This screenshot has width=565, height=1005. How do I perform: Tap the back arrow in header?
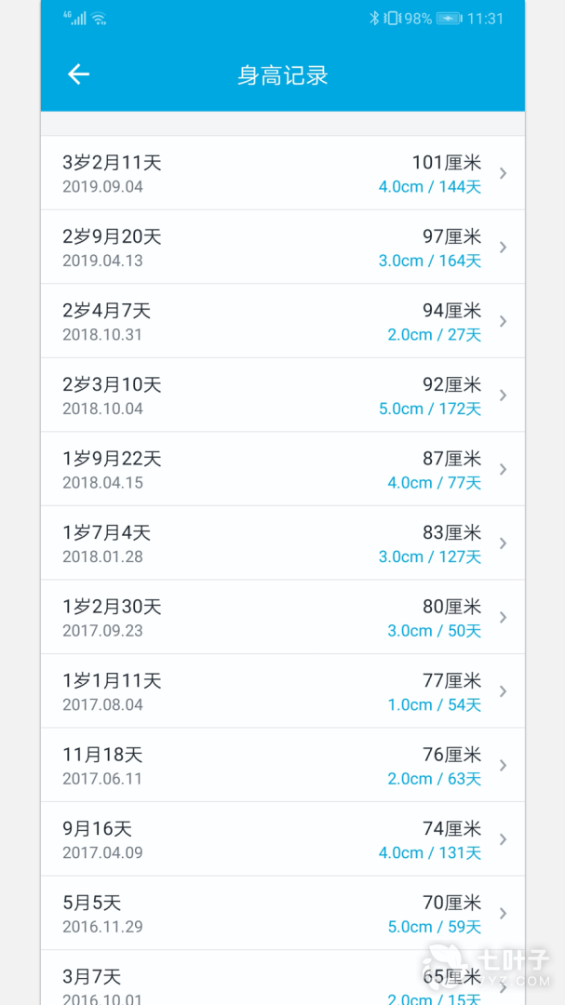78,75
